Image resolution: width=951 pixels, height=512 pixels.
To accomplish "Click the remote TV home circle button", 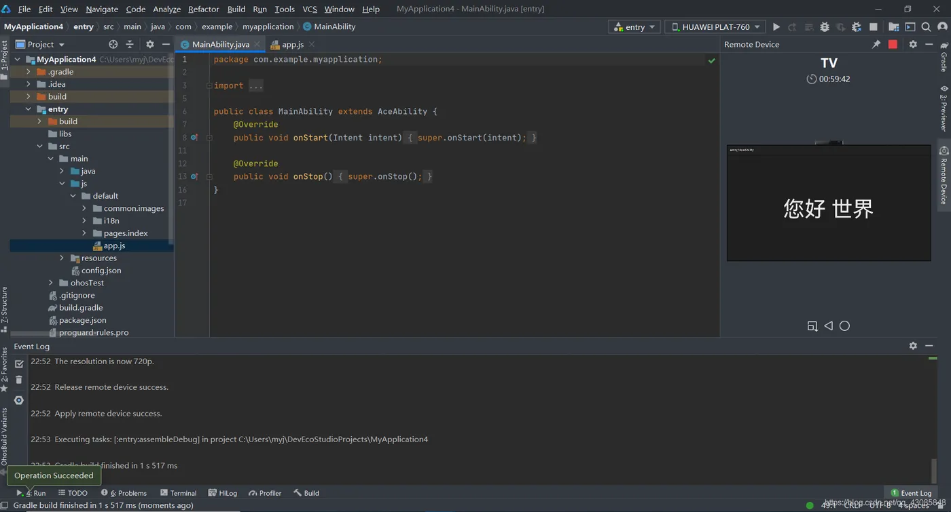I will pyautogui.click(x=844, y=326).
